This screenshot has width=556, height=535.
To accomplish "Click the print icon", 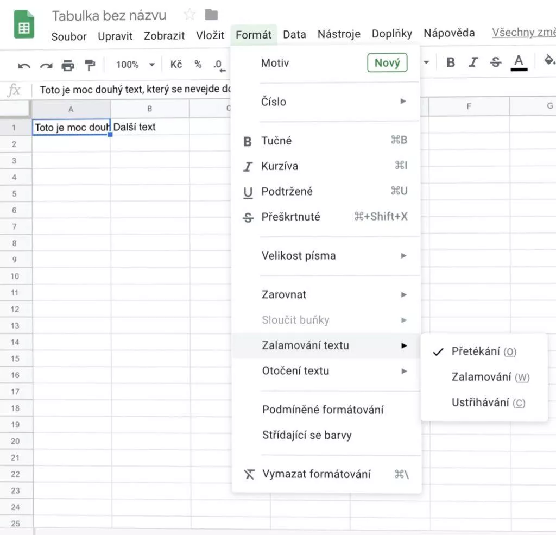I will pyautogui.click(x=68, y=66).
